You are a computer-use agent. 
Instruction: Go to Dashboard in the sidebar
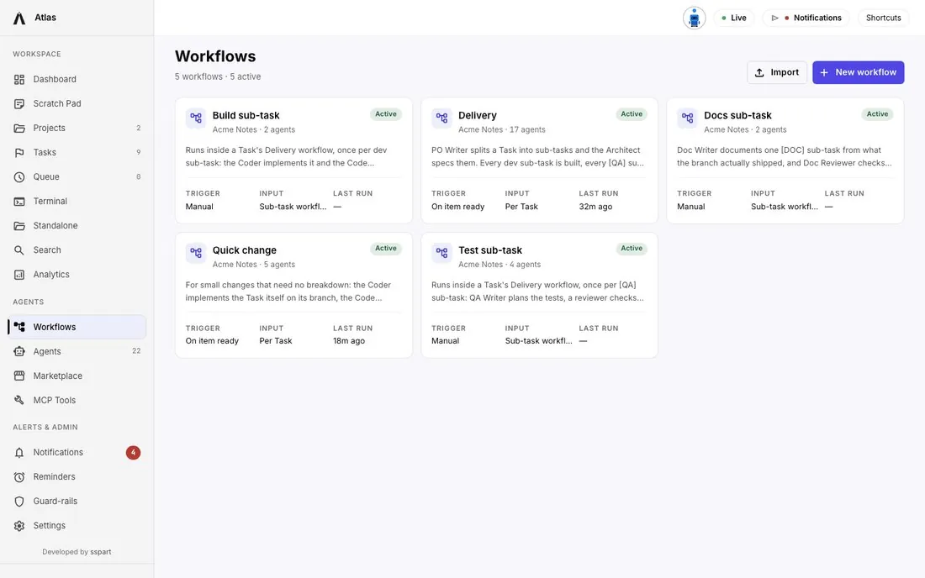[x=77, y=79]
